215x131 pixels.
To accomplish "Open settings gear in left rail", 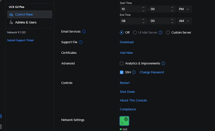I will tap(1, 116).
